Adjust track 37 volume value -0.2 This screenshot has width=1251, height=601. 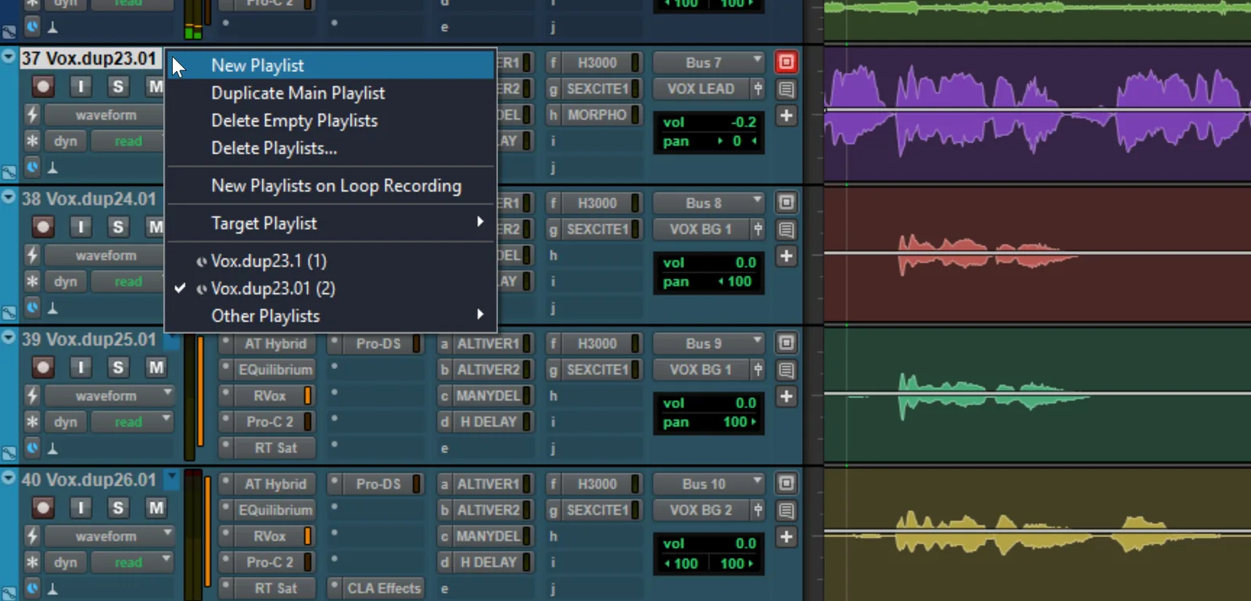click(743, 122)
